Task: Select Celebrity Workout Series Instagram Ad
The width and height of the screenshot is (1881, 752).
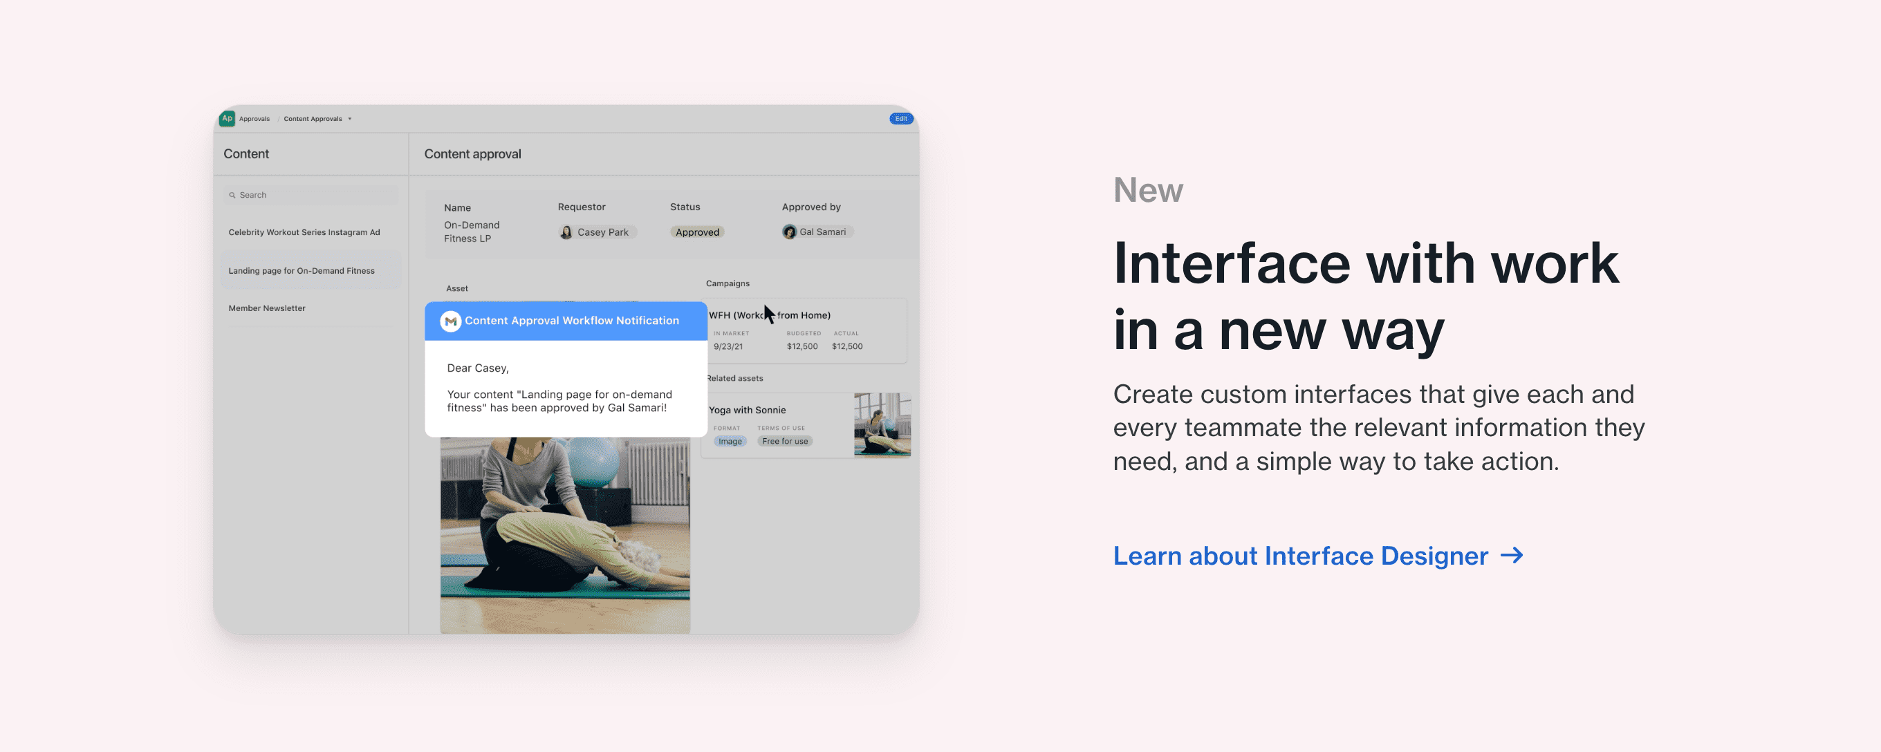Action: [304, 232]
